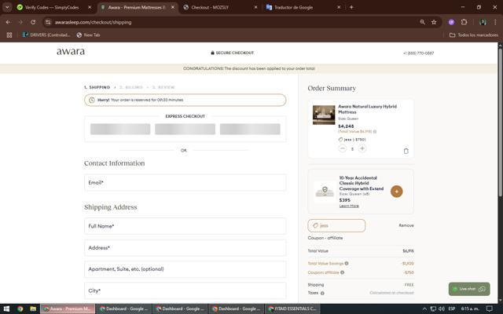Focus the City field
This screenshot has width=503, height=314.
click(x=185, y=290)
